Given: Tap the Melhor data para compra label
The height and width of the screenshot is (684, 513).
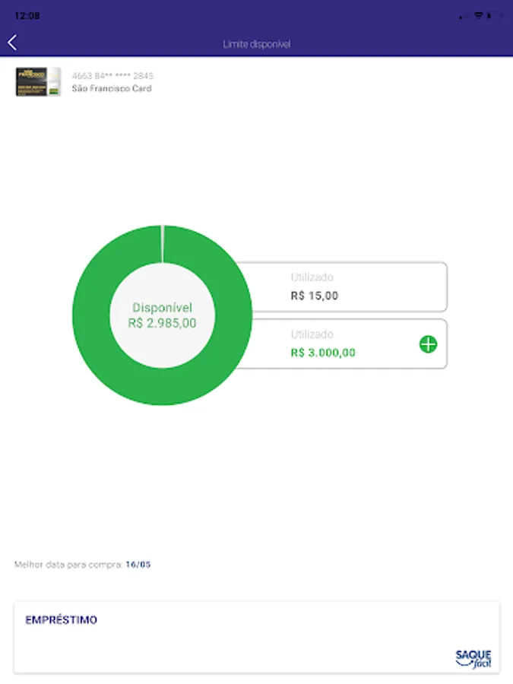Looking at the screenshot, I should tap(68, 565).
